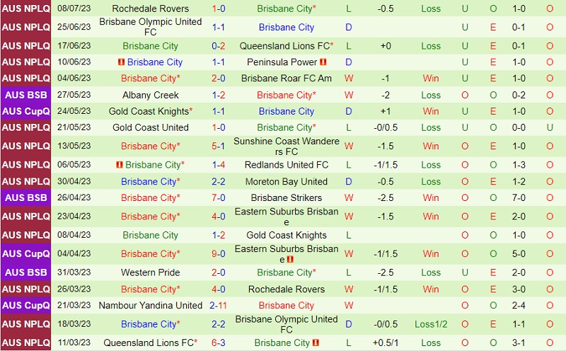Open Redlands United FC team page
Image resolution: width=566 pixels, height=351 pixels.
[287, 165]
